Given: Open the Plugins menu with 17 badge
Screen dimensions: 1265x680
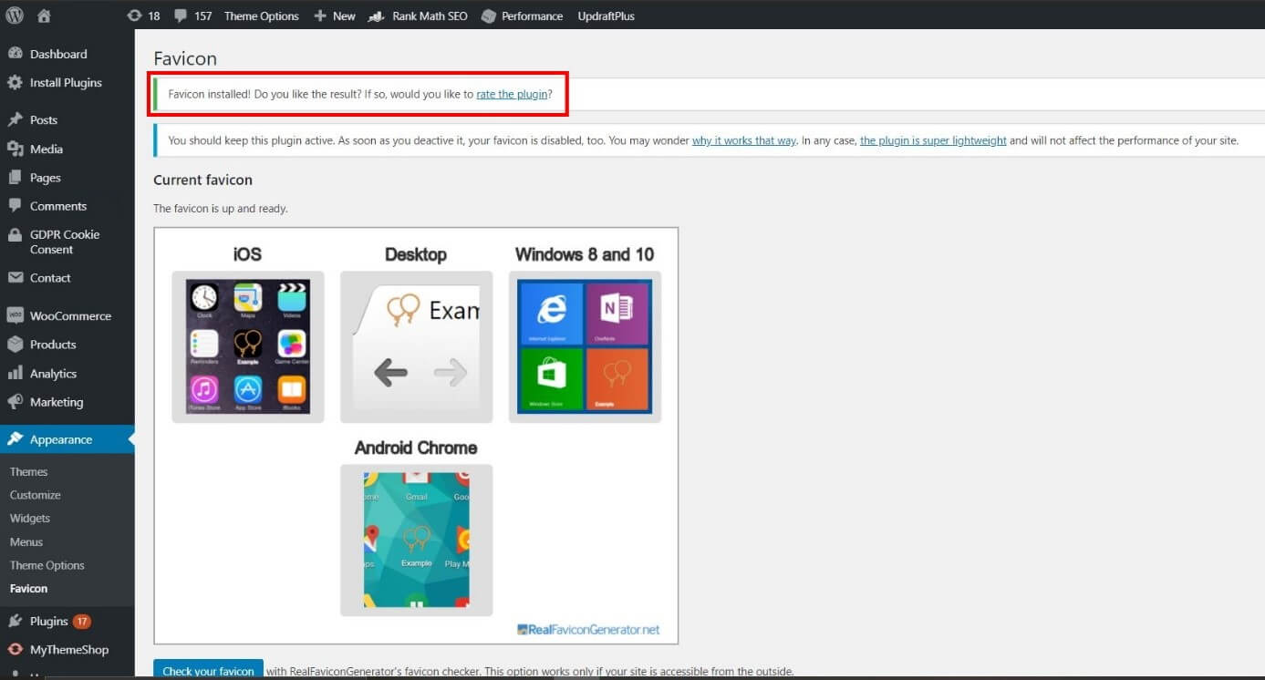Looking at the screenshot, I should pyautogui.click(x=49, y=622).
